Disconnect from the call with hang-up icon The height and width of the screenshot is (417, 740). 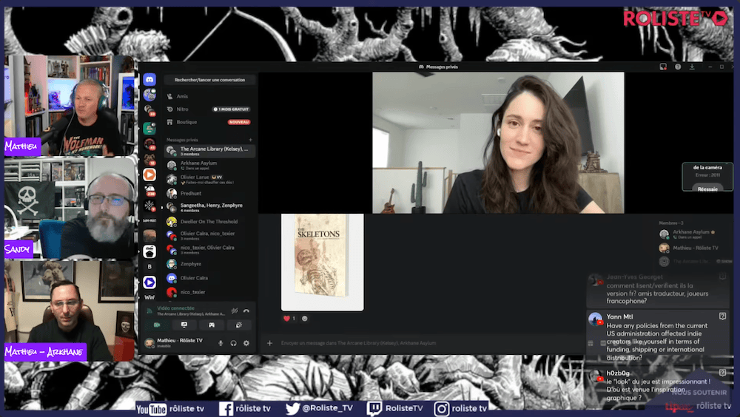tap(246, 311)
